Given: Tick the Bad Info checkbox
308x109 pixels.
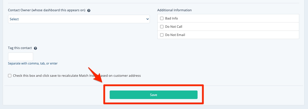Looking at the screenshot, I should [162, 18].
